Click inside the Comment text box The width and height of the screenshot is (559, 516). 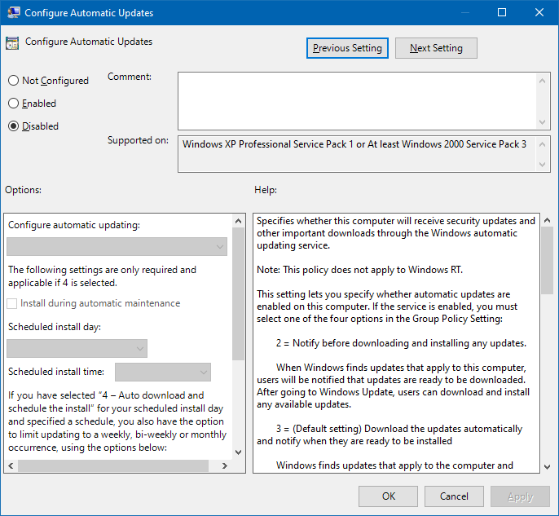tap(357, 100)
